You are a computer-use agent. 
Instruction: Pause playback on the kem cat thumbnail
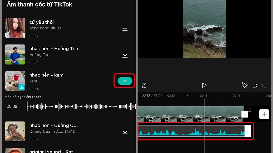tap(15, 81)
